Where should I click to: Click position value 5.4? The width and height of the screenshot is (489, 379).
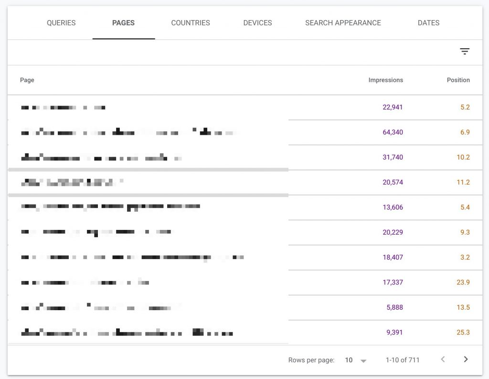click(465, 207)
